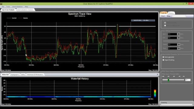Select the Import Existing radio button
This screenshot has width=194, height=109.
[x=163, y=60]
